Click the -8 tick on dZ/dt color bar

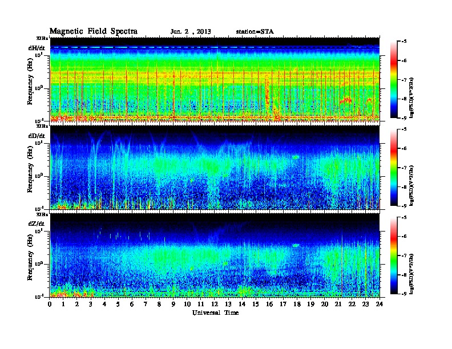coord(404,275)
